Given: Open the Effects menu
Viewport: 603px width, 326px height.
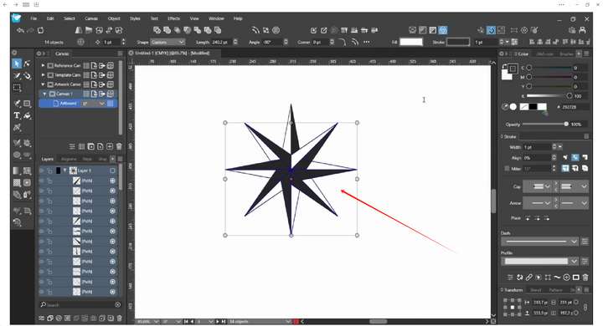Looking at the screenshot, I should pyautogui.click(x=173, y=18).
